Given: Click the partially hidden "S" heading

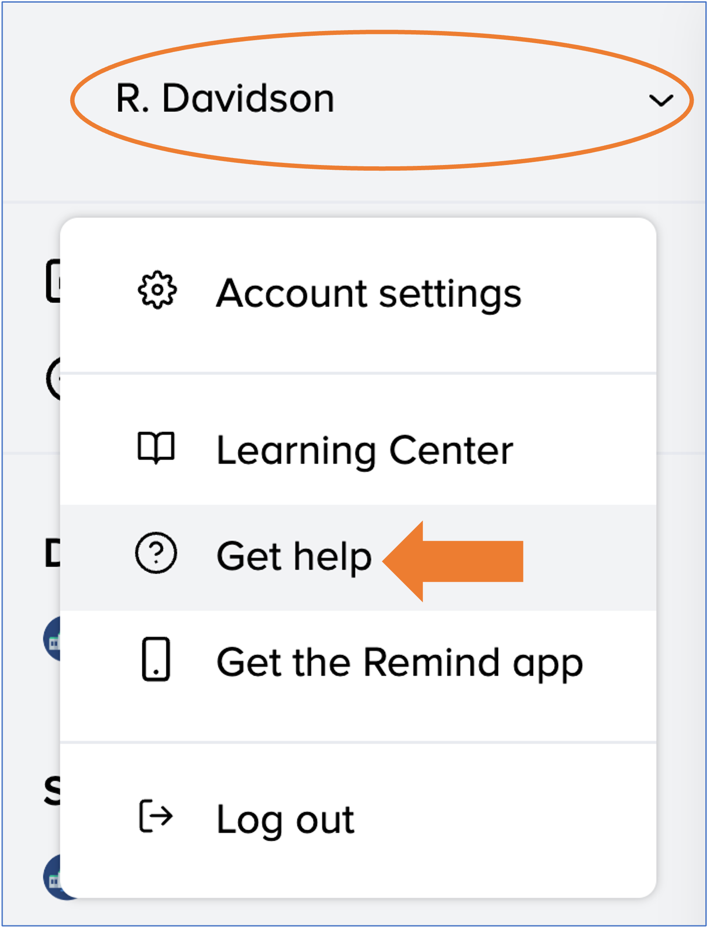Looking at the screenshot, I should point(52,791).
